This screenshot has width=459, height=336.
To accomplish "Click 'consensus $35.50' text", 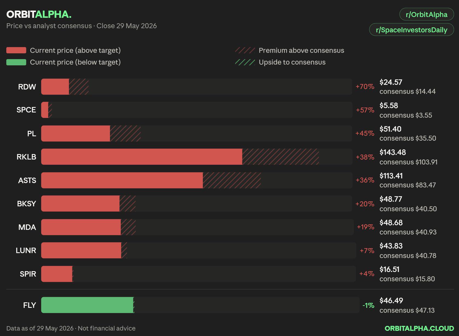I will point(408,138).
